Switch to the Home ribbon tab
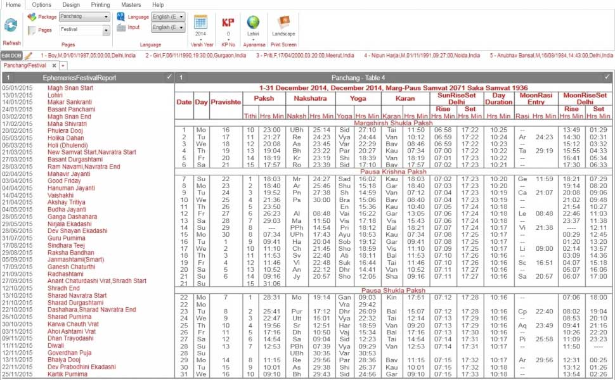Image resolution: width=615 pixels, height=380 pixels. click(13, 4)
